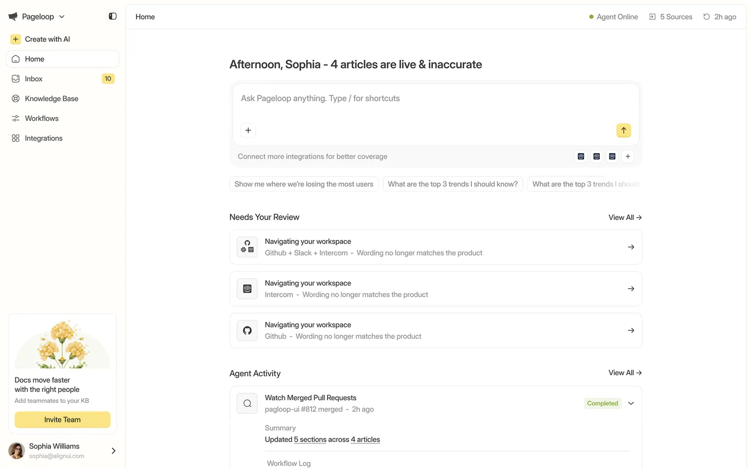Click the refresh icon next to 2h ago

point(707,17)
